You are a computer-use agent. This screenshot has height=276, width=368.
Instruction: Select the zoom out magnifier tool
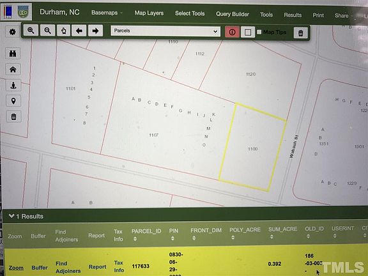[x=47, y=31]
